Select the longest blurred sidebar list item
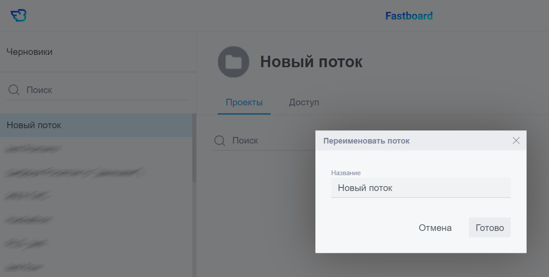This screenshot has height=277, width=549. tap(75, 172)
